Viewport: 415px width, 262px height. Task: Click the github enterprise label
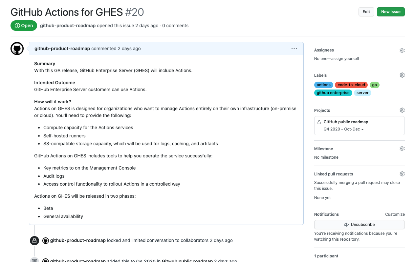(x=333, y=93)
